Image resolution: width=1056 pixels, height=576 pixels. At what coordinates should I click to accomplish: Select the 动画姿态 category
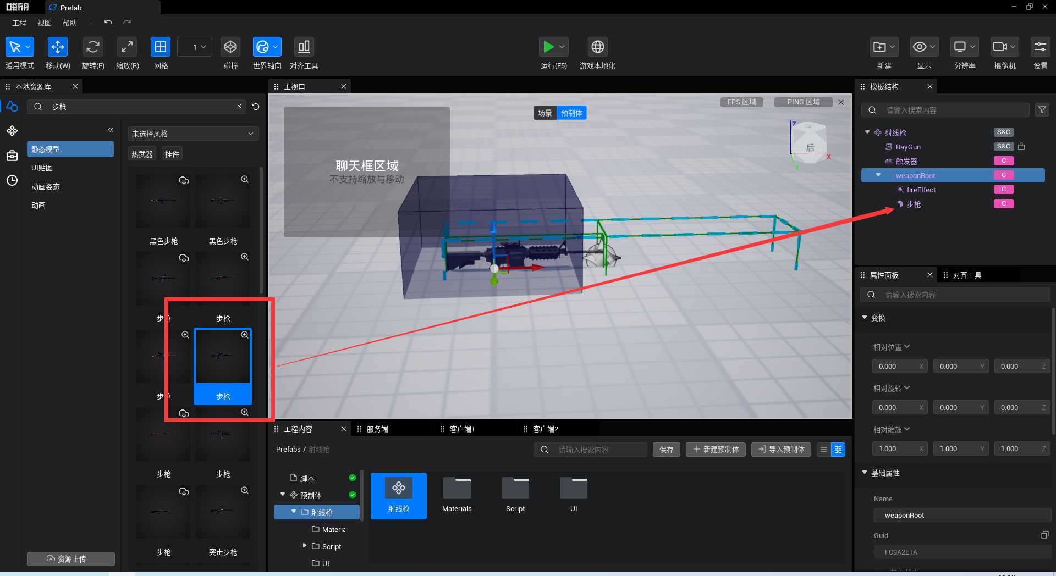[x=70, y=186]
